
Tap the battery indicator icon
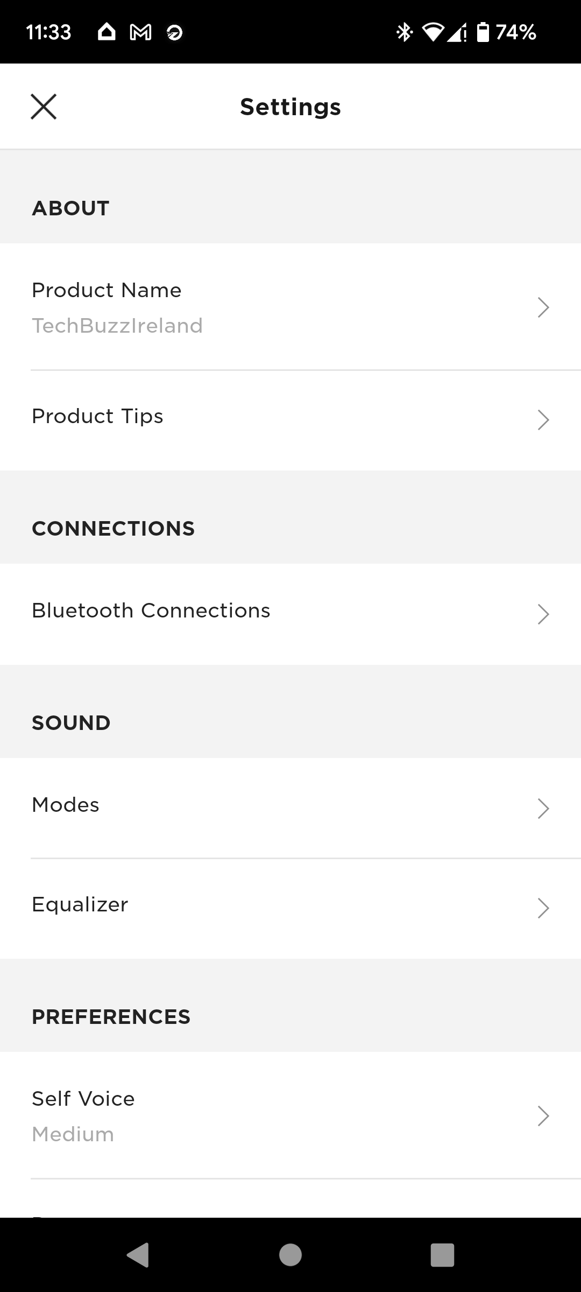483,32
